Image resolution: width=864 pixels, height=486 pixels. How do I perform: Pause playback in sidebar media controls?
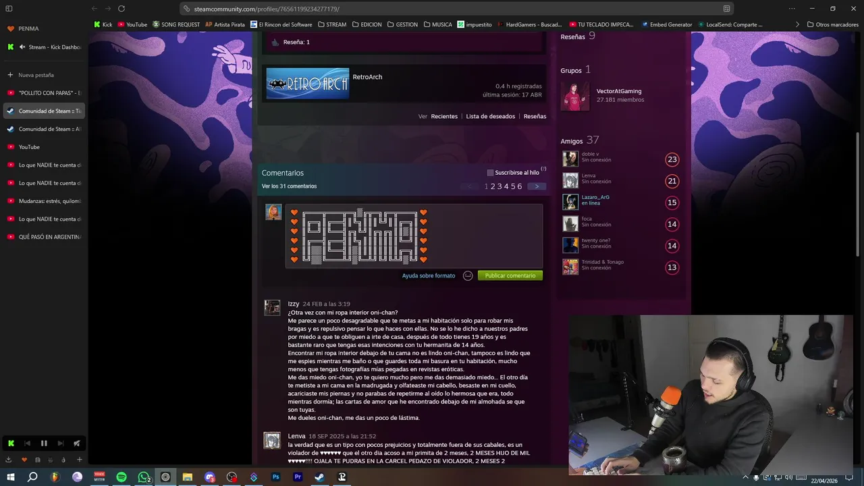click(x=44, y=443)
